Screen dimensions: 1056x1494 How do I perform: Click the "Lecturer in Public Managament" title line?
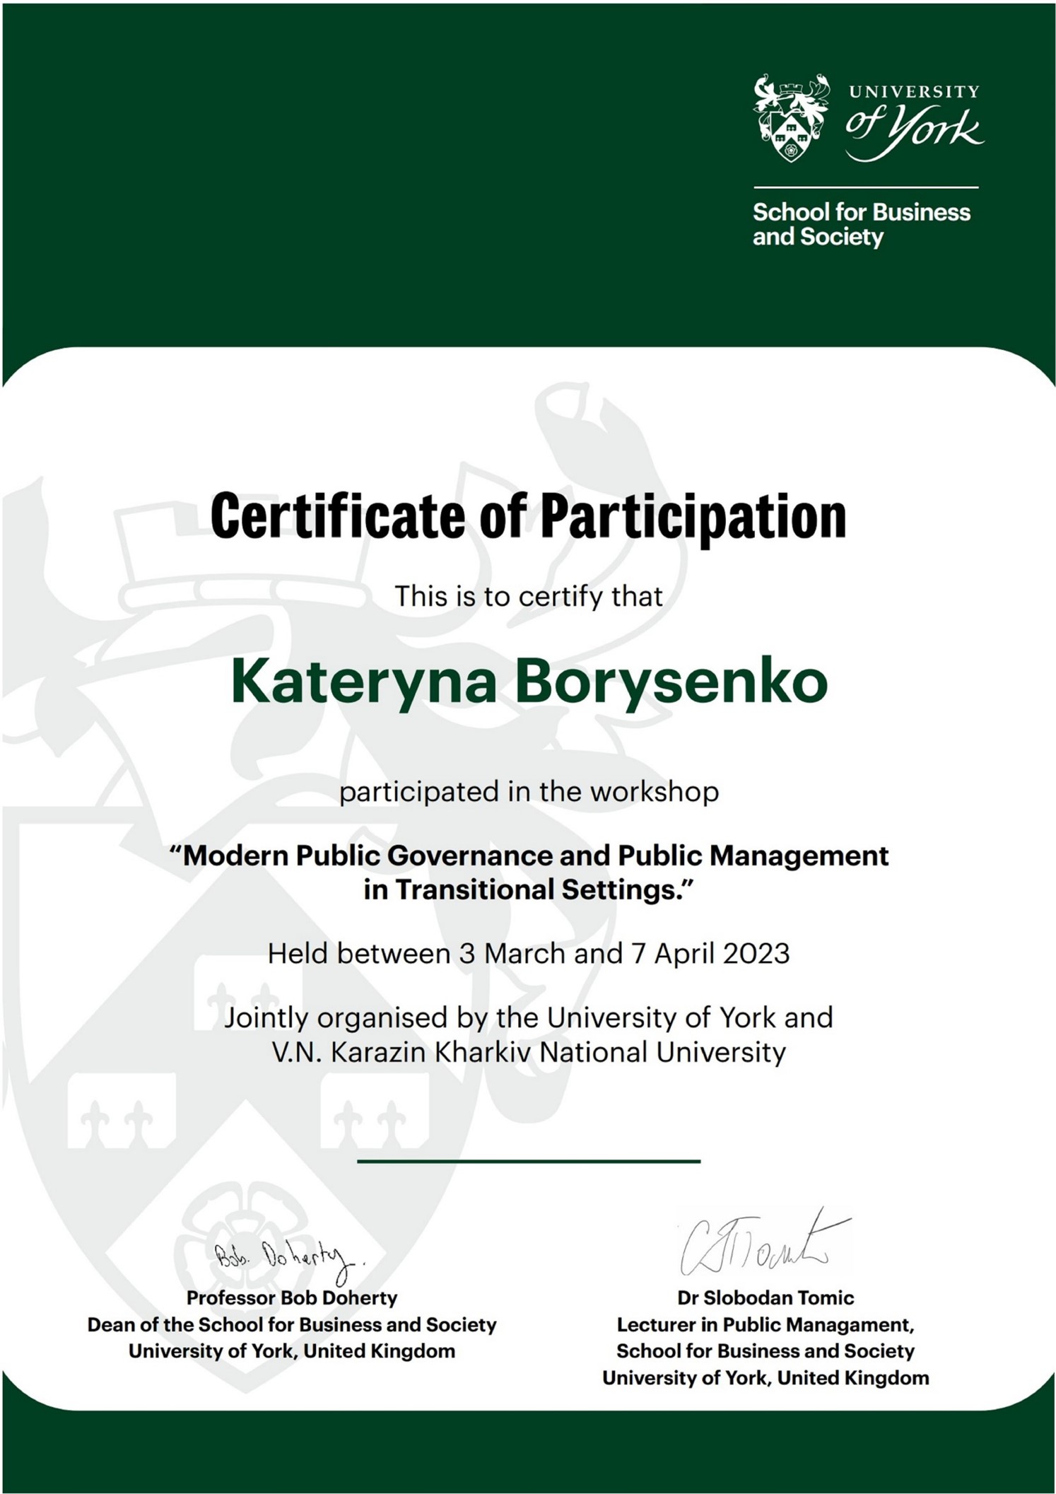point(765,1324)
